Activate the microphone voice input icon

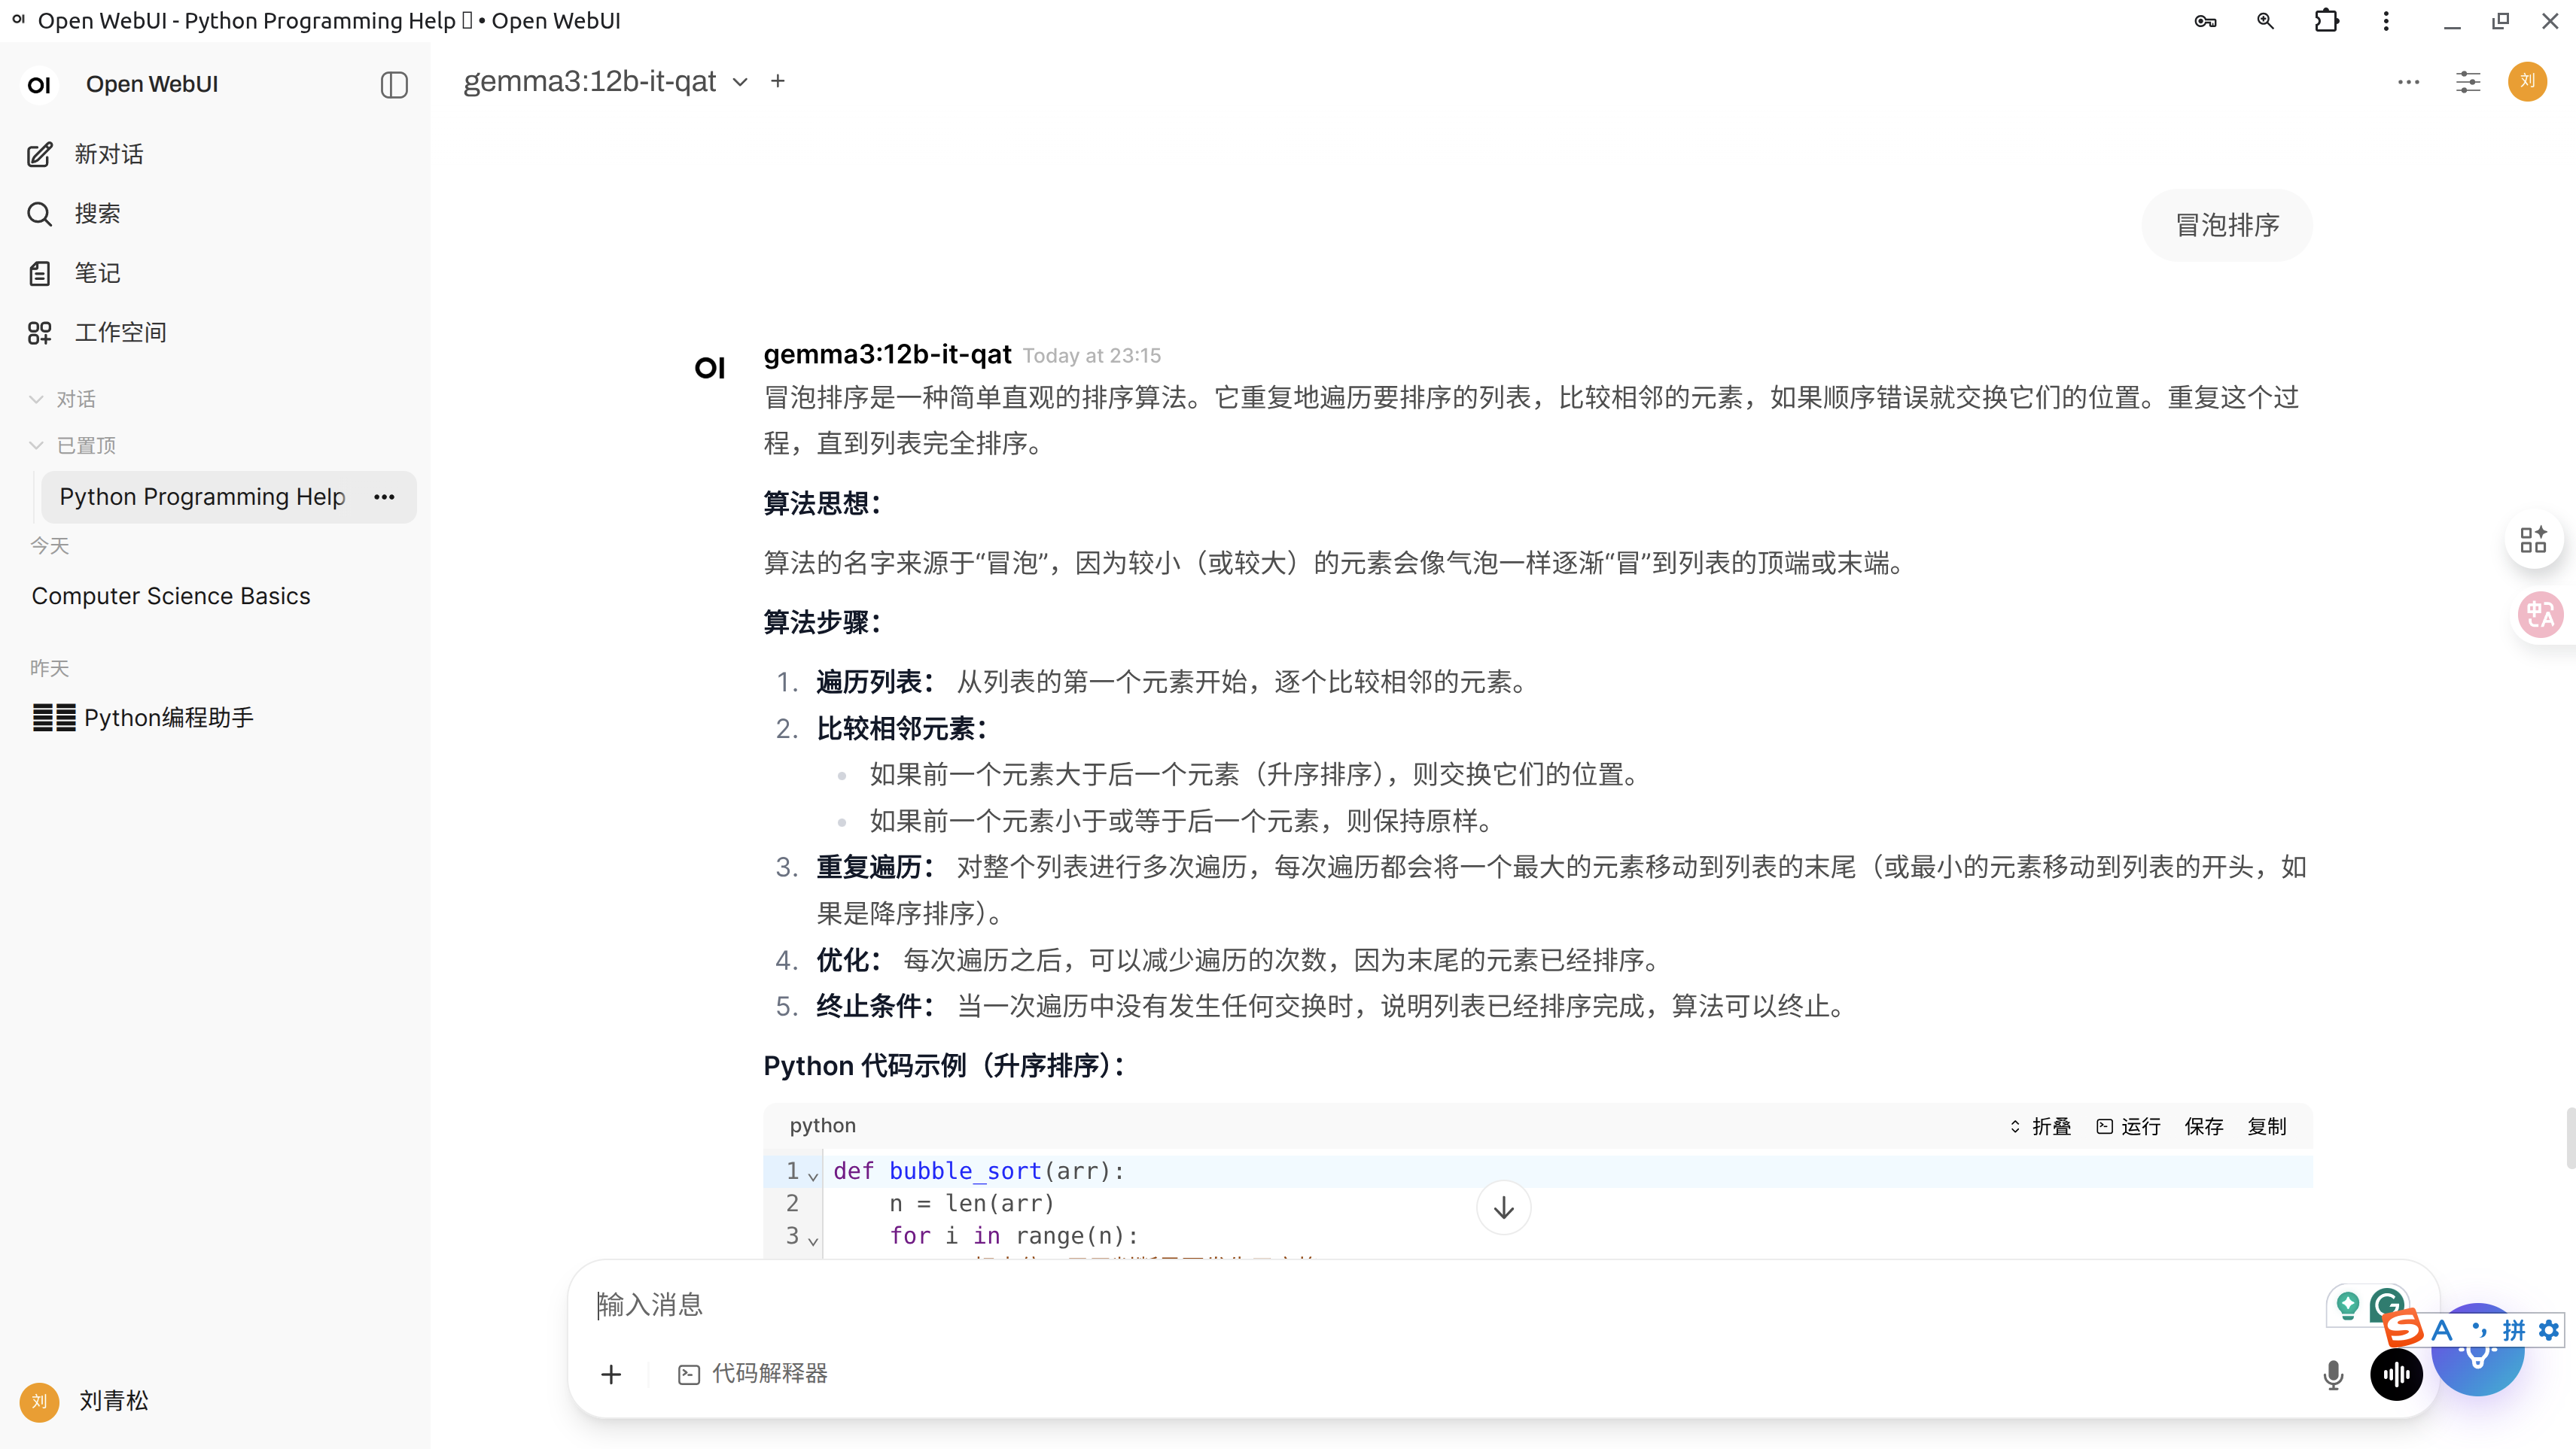click(2333, 1374)
